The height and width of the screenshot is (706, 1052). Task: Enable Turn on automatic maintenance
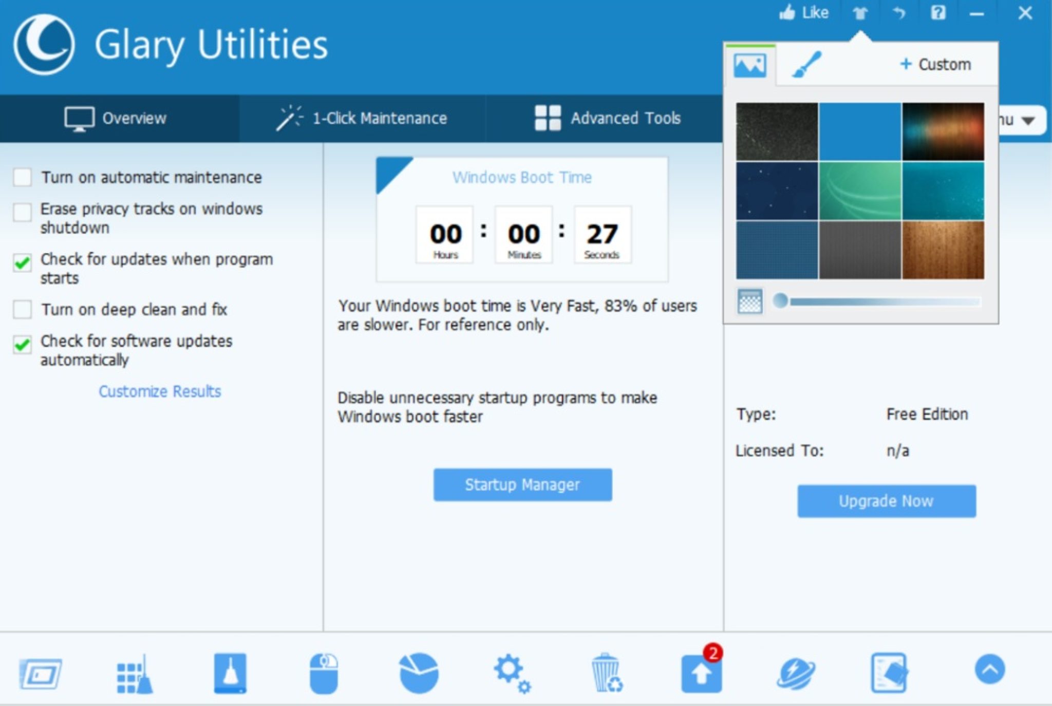point(23,177)
